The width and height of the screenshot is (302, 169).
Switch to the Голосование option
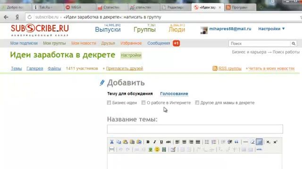click(x=174, y=94)
